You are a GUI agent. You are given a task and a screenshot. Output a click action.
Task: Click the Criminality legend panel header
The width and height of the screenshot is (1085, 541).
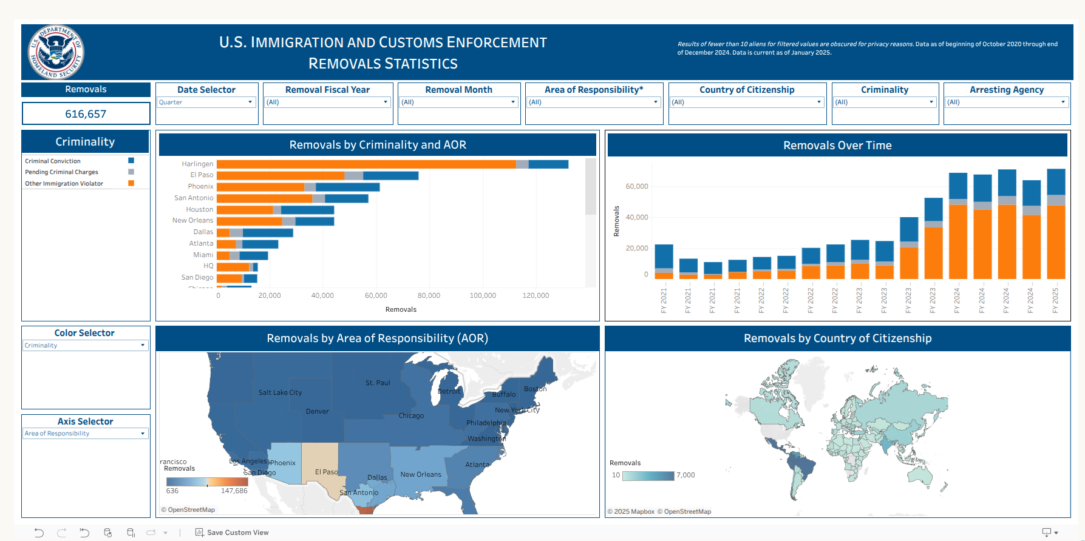tap(85, 142)
